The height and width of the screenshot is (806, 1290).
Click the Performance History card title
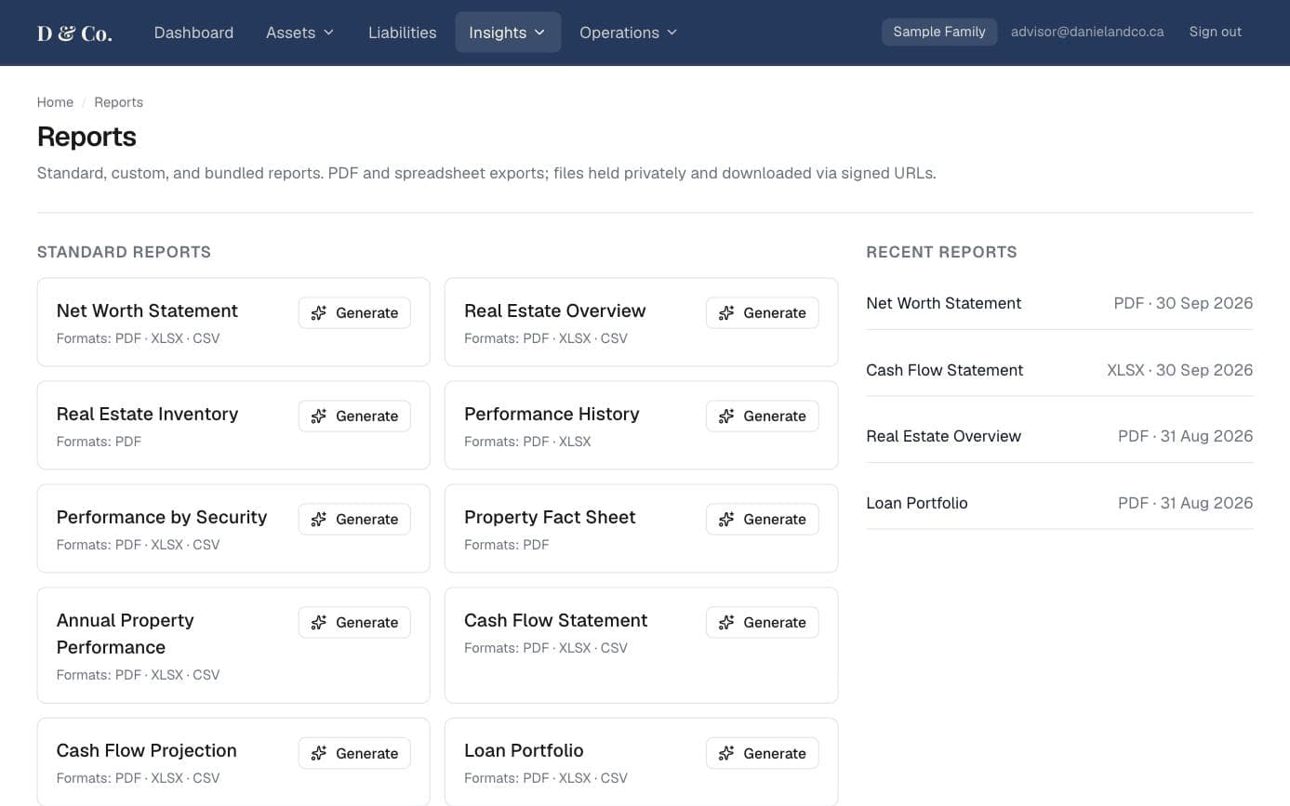552,414
